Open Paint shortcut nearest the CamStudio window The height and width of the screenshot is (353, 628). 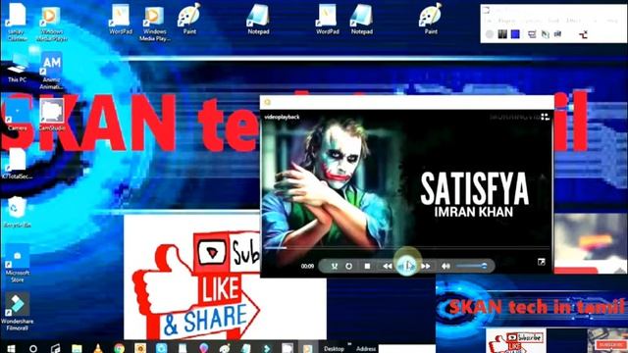coord(431,20)
